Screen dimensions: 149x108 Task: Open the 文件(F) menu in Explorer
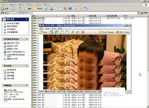[x=4, y=5]
